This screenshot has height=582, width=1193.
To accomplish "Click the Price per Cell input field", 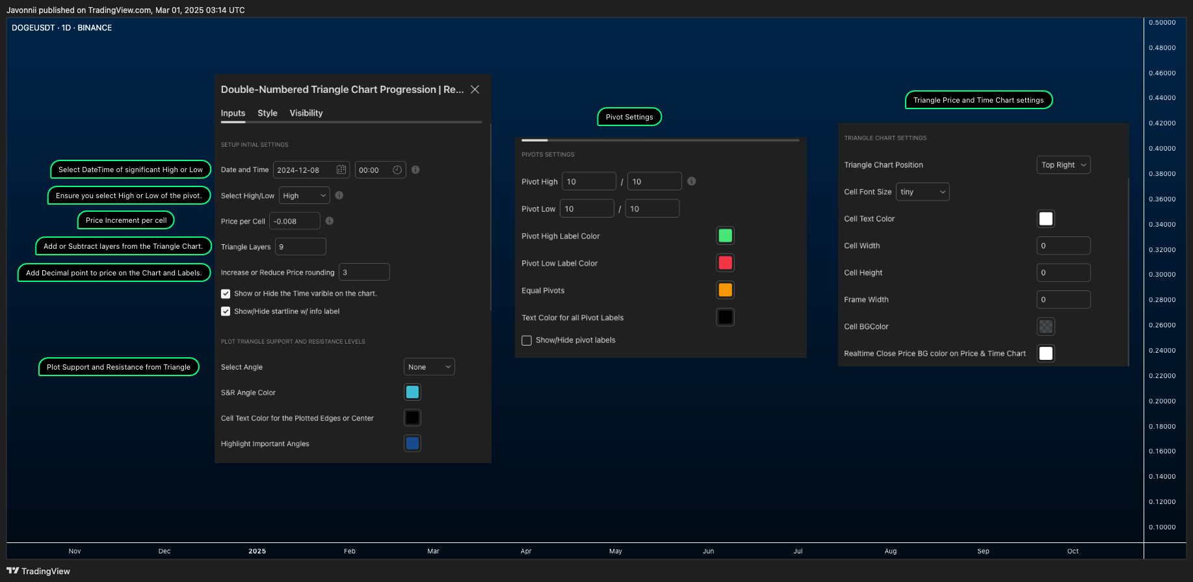I will 295,221.
